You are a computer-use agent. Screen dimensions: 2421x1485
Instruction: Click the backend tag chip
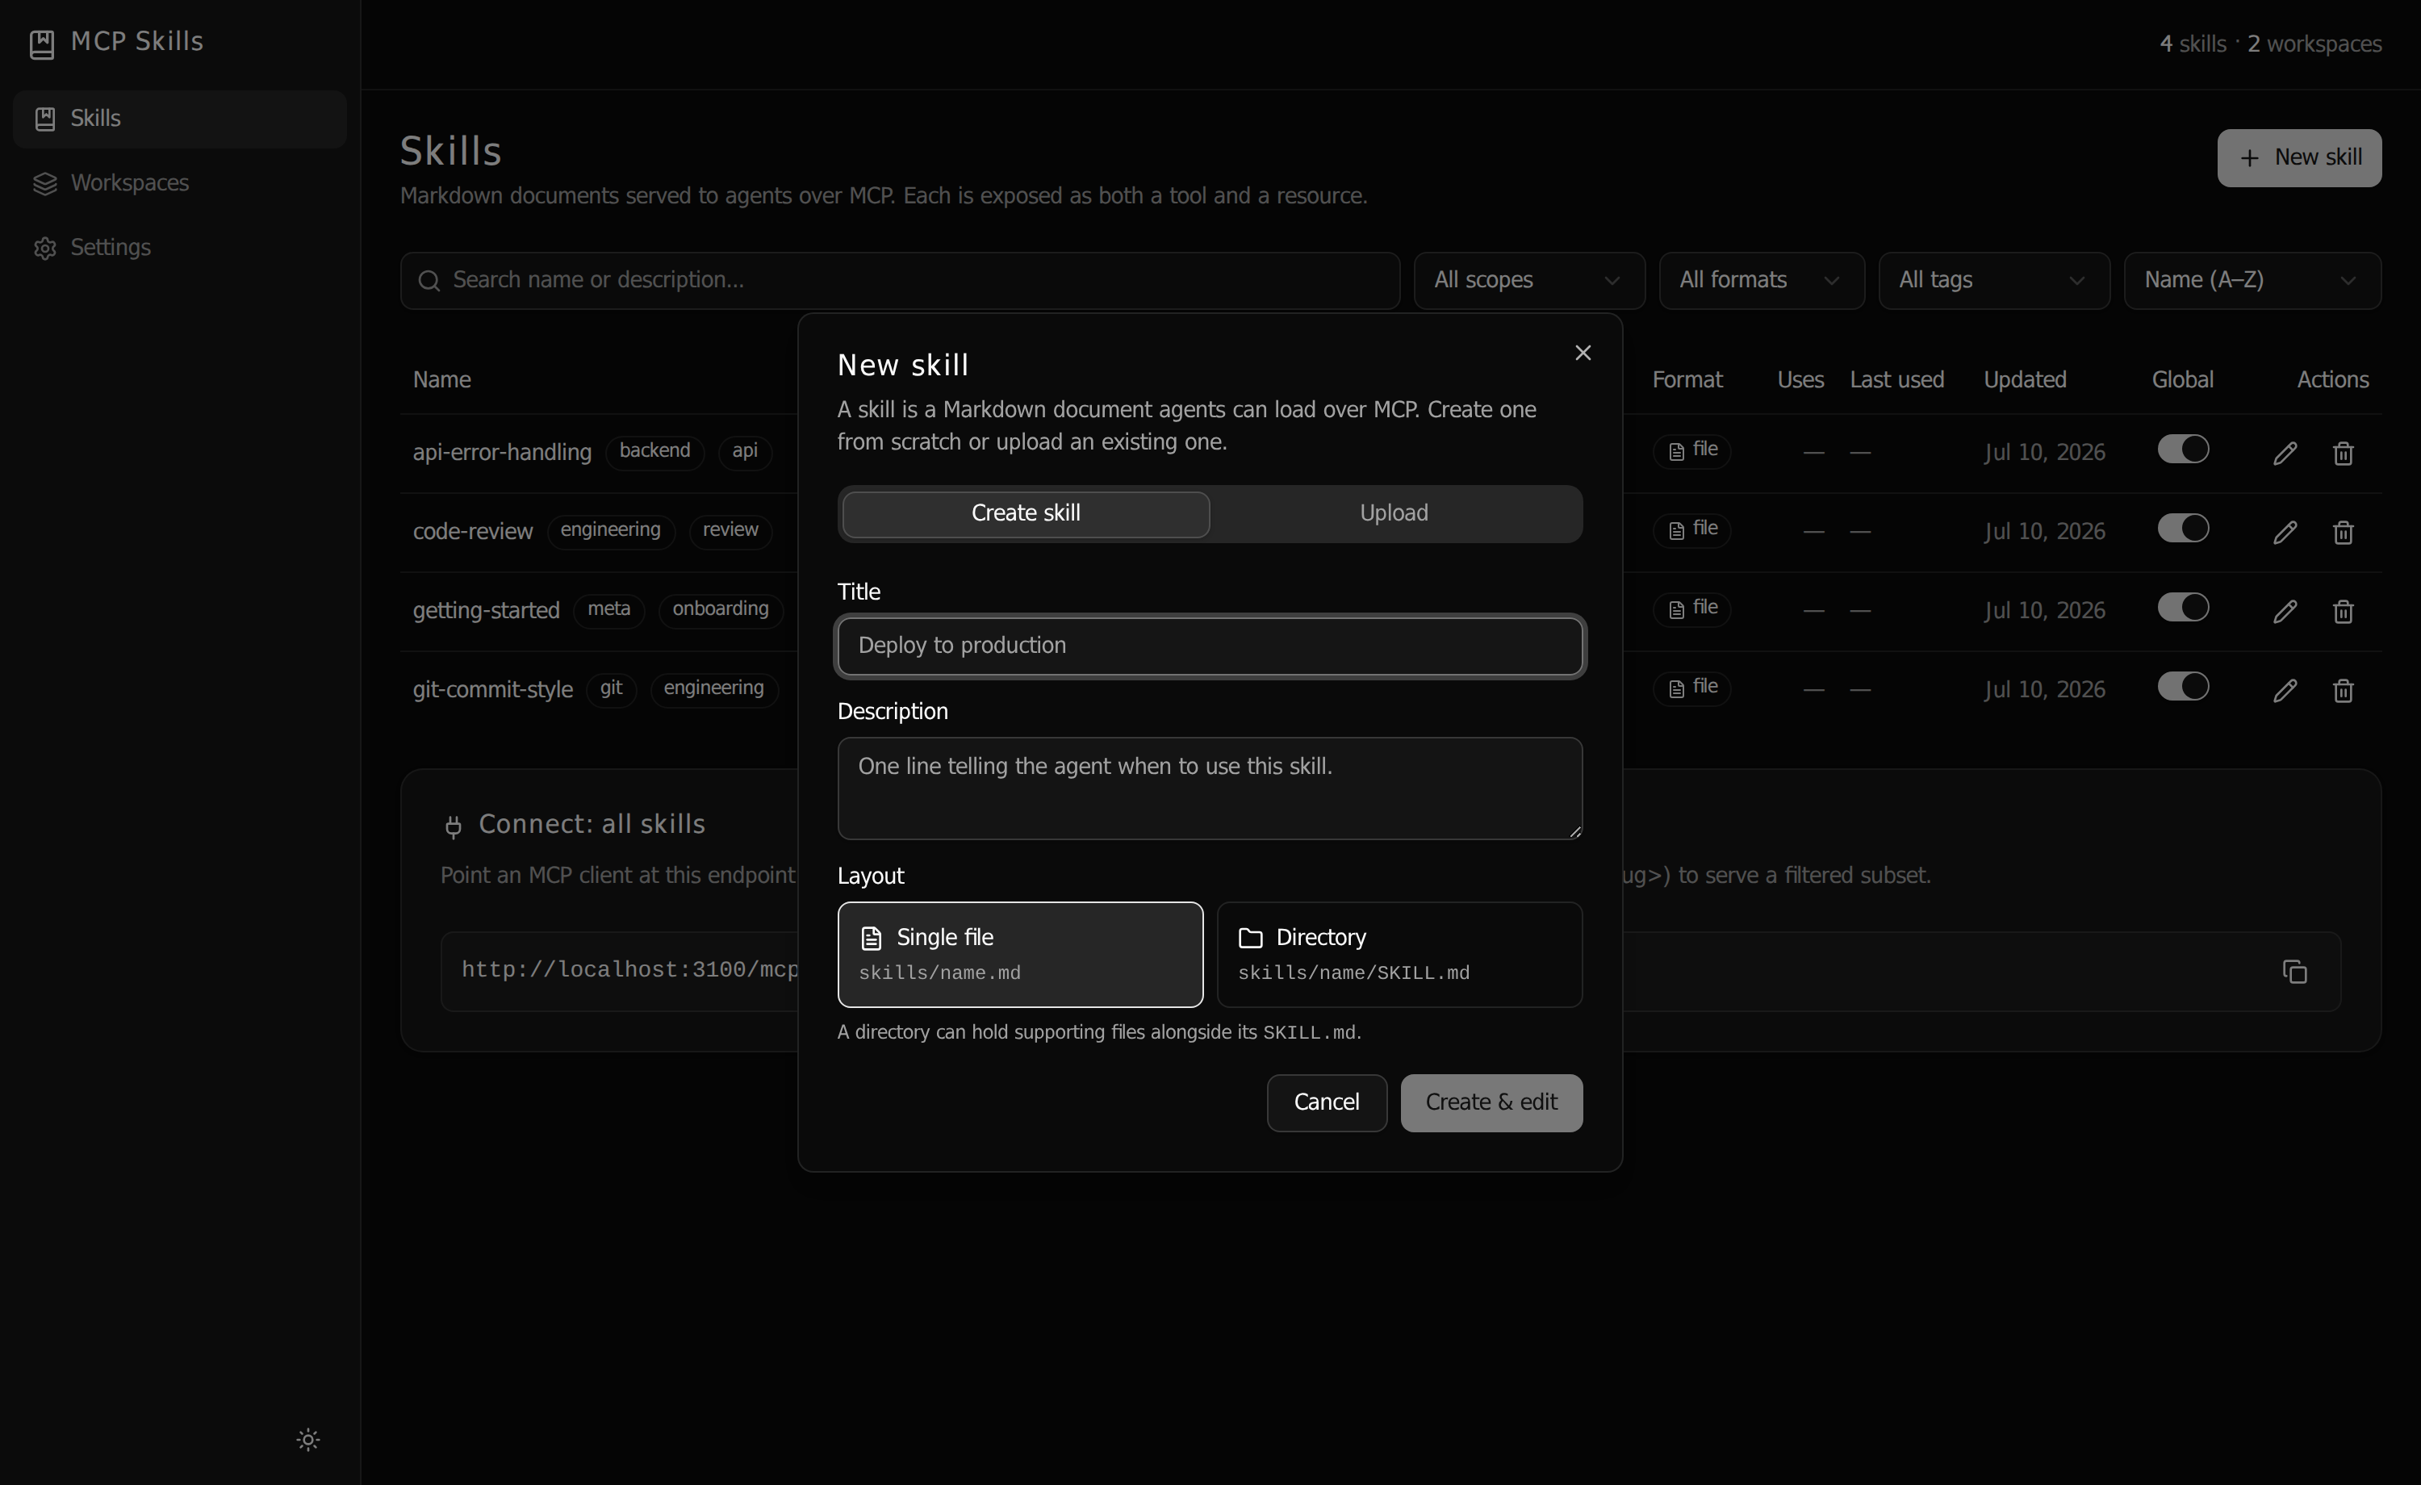[654, 451]
